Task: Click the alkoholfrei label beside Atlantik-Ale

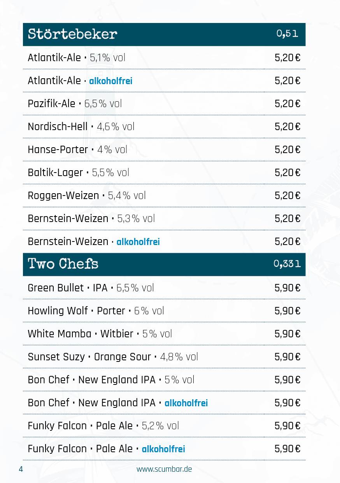Action: click(111, 81)
